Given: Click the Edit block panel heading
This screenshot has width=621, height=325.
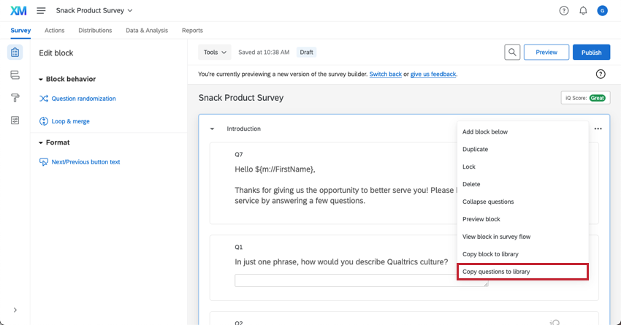Looking at the screenshot, I should coord(56,53).
